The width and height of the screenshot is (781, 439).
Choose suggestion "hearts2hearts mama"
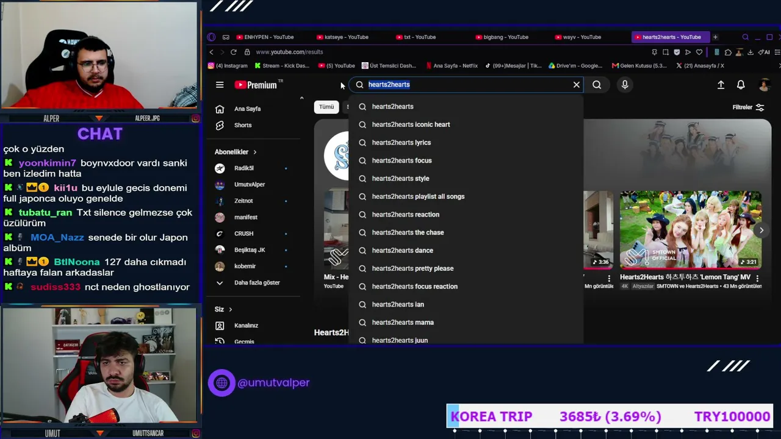466,323
